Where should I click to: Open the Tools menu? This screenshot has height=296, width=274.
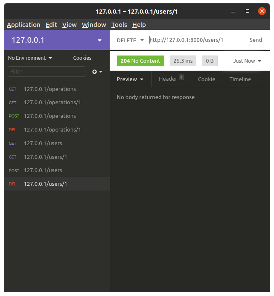pos(119,25)
